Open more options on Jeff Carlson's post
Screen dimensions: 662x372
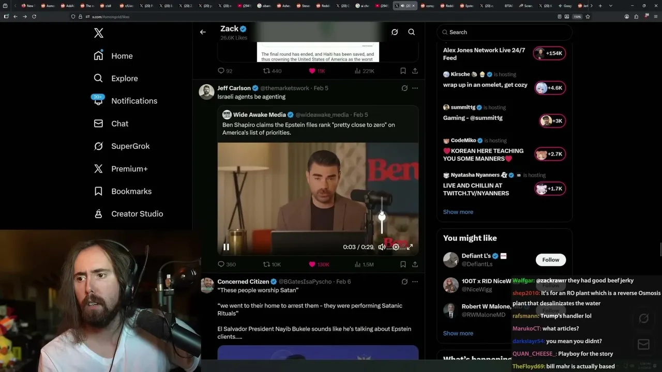pos(415,88)
